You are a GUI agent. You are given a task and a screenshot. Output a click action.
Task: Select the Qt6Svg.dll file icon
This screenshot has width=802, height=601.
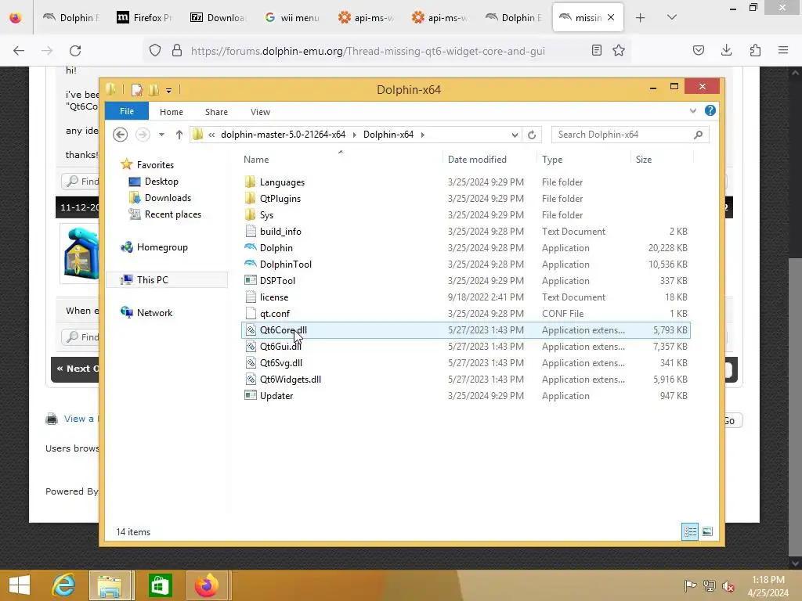[250, 363]
